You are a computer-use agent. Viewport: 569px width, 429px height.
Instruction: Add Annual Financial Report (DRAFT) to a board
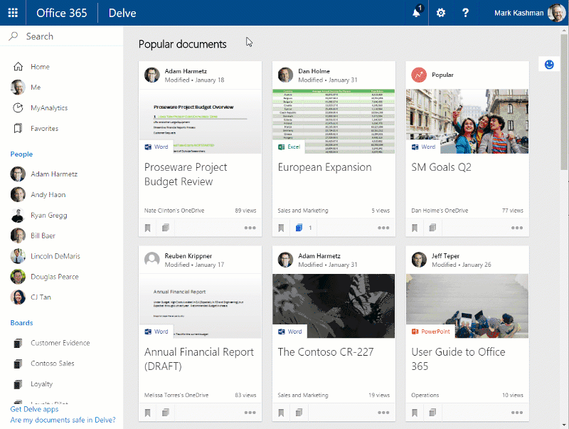tap(166, 413)
